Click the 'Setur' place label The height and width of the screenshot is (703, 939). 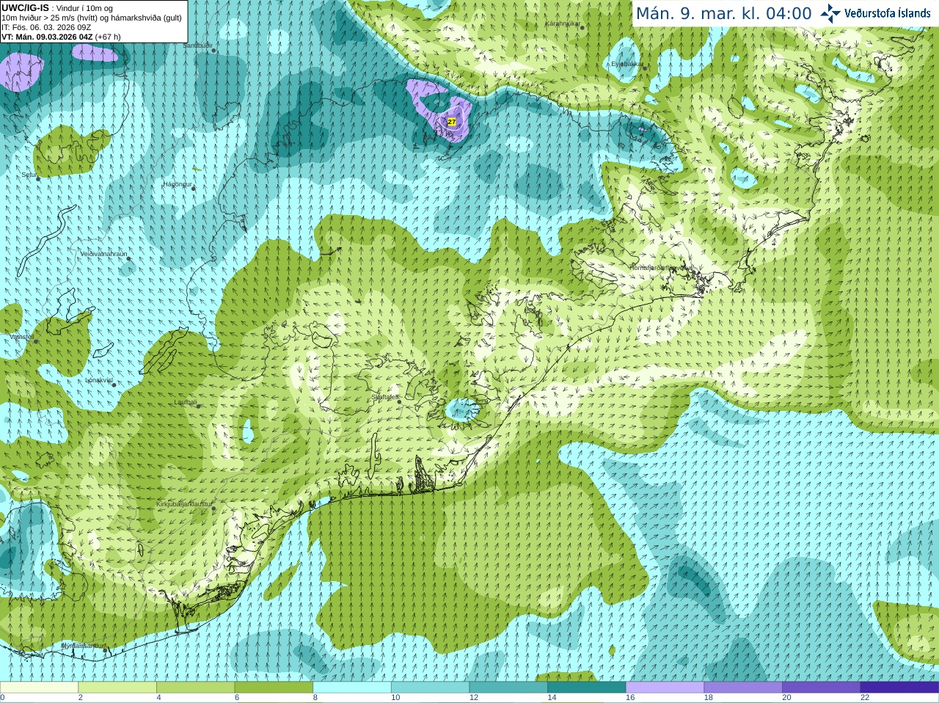(x=29, y=175)
